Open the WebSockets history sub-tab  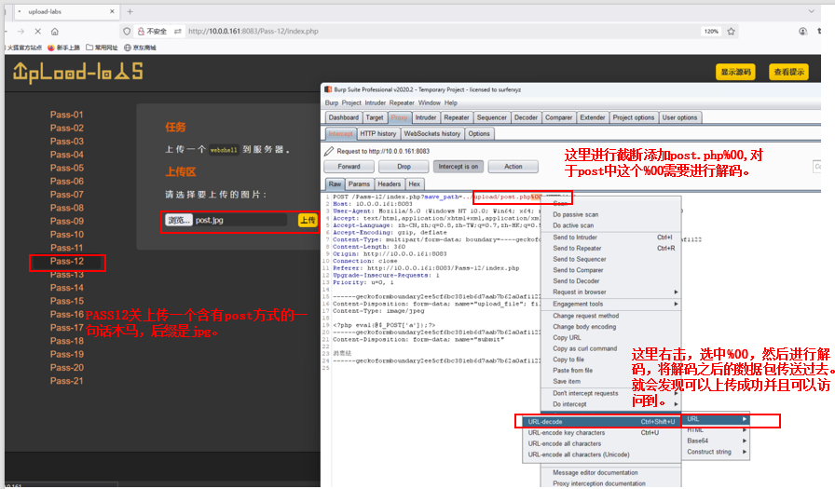point(431,133)
